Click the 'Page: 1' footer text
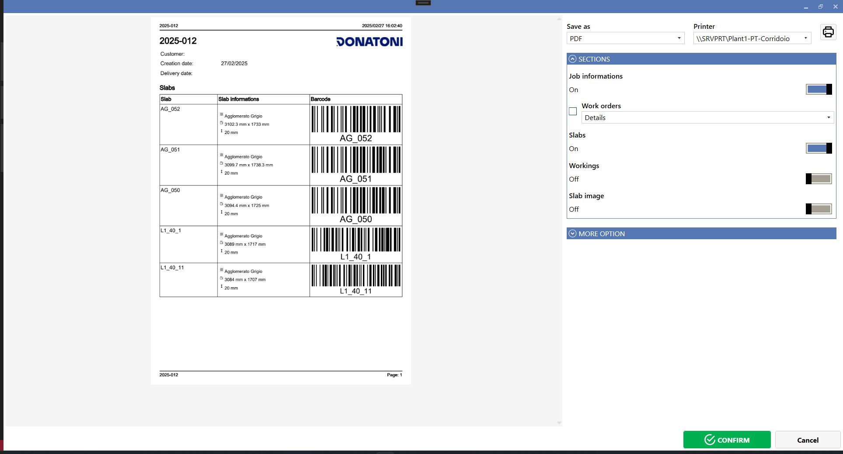The width and height of the screenshot is (843, 454). pos(394,375)
